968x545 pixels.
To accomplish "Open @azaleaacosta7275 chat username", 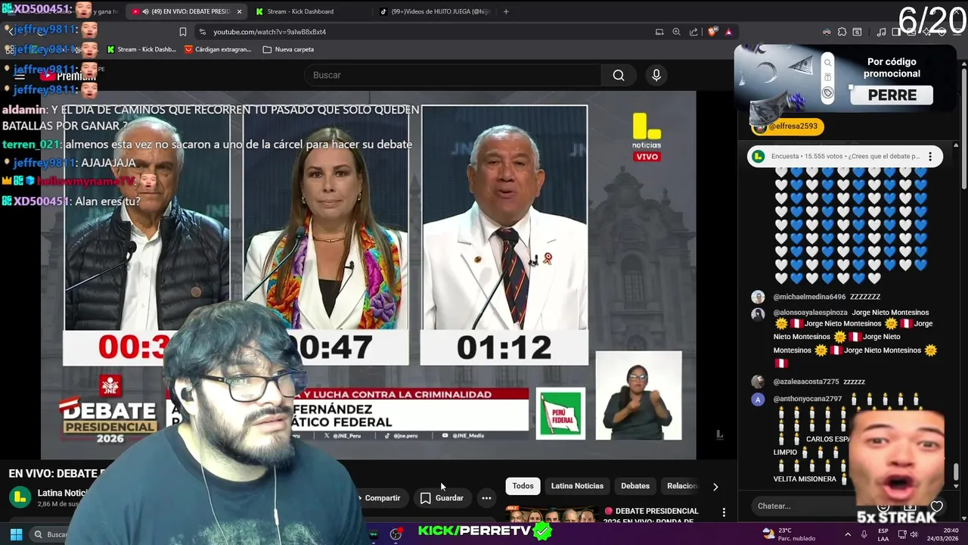I will [x=806, y=381].
